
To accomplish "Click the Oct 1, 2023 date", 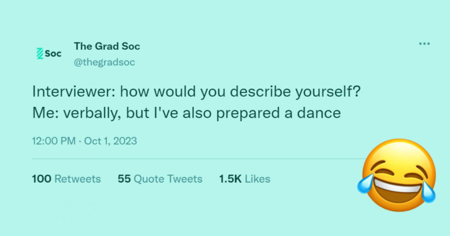I will pos(110,141).
